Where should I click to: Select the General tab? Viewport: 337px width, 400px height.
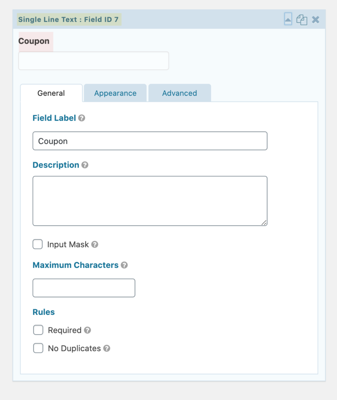point(51,93)
